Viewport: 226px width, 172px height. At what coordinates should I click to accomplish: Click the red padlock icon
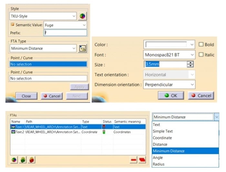[32, 160]
